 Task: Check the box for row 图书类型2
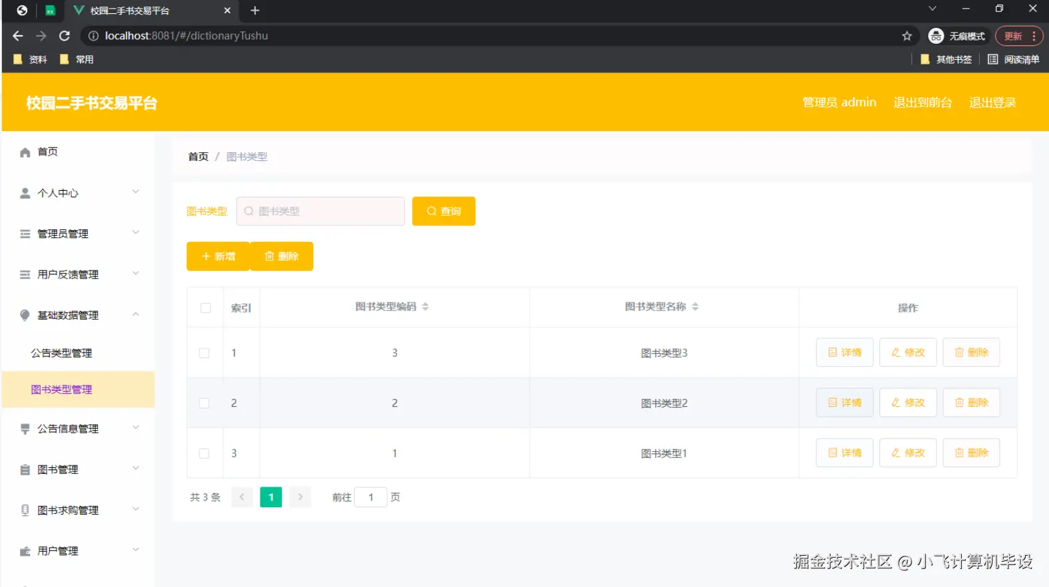tap(204, 403)
